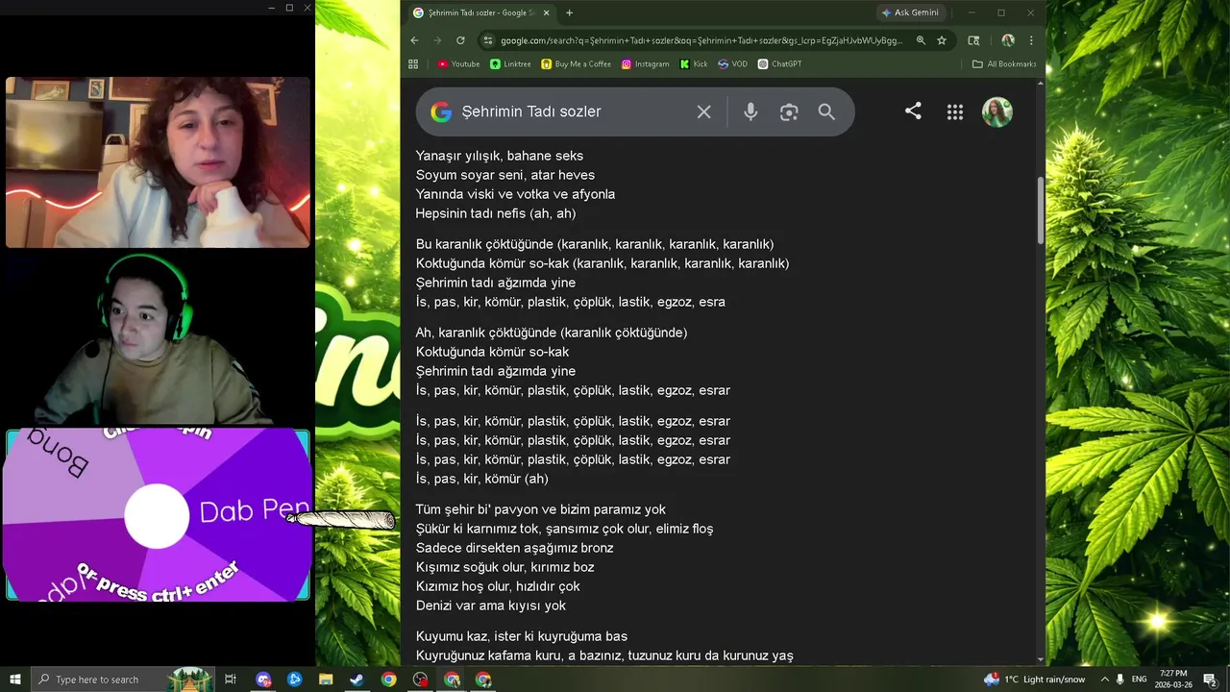Click lyric 'Tüm şehir bi' pavyon ve bizim paramız yok'
Image resolution: width=1230 pixels, height=692 pixels.
point(540,509)
